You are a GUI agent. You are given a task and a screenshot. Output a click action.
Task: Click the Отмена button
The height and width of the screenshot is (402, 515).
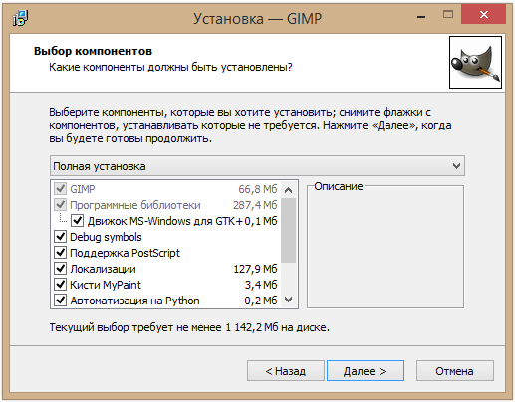coord(455,371)
